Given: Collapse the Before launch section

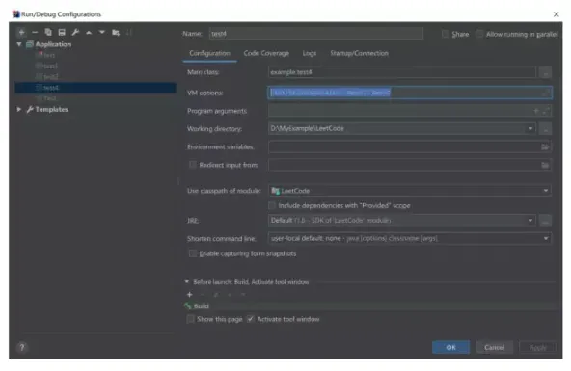Looking at the screenshot, I should point(187,282).
